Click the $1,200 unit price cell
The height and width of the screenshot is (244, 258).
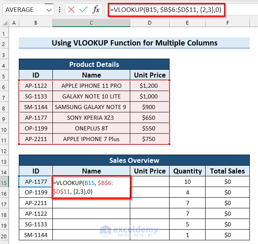[149, 86]
